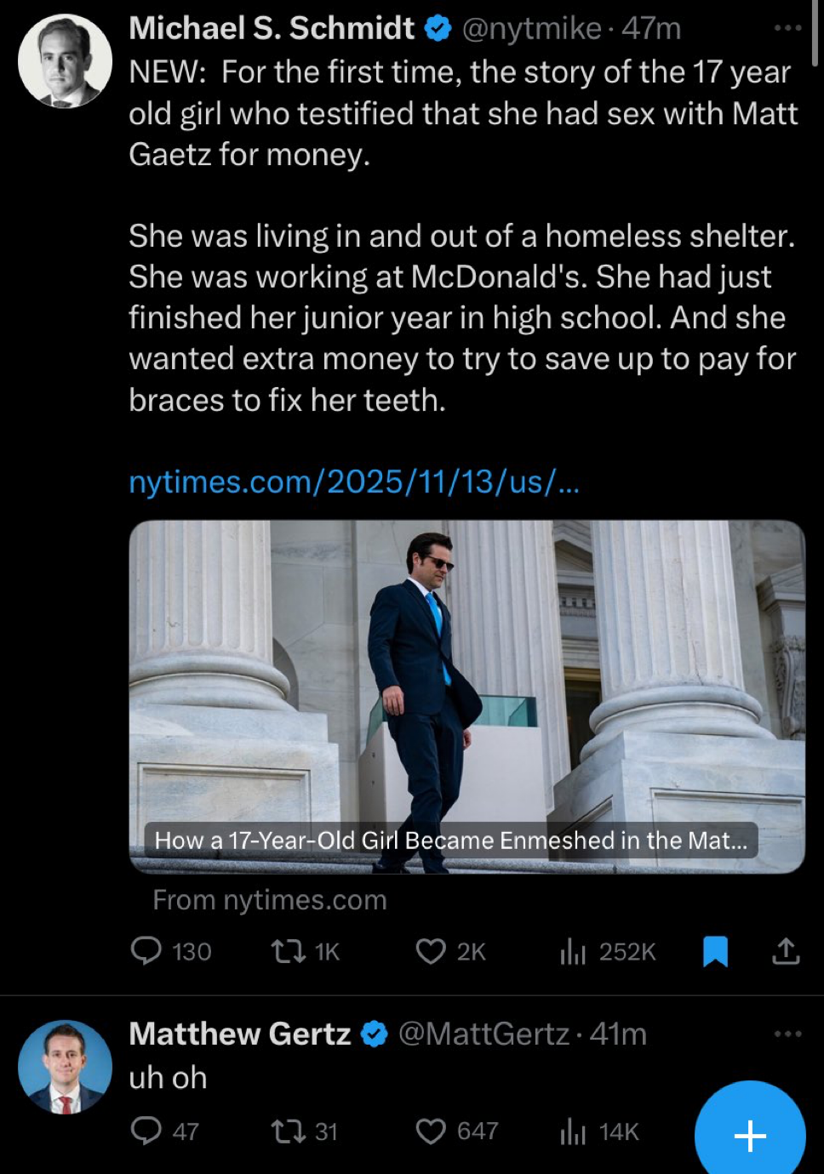The height and width of the screenshot is (1174, 824).
Task: Reply to Matthew Gertz's tweet
Action: 146,1131
